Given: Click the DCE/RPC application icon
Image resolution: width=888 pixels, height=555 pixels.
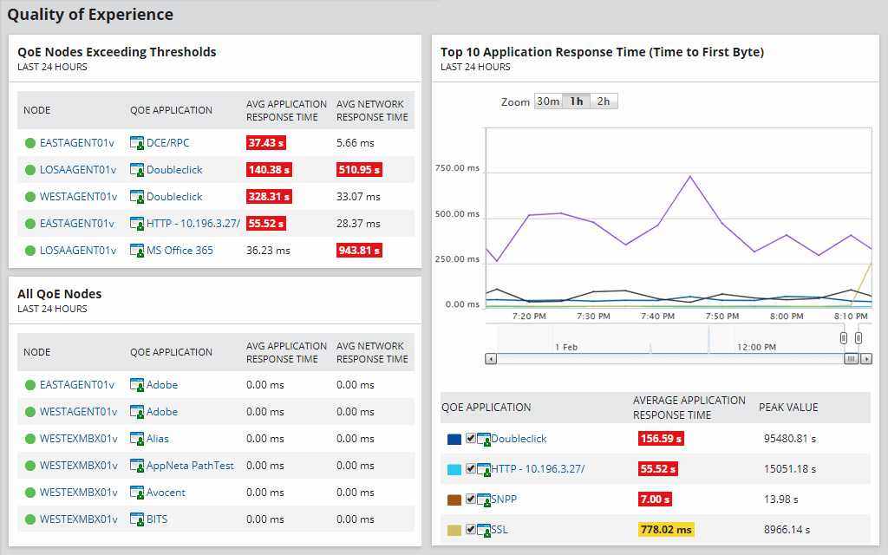Looking at the screenshot, I should (137, 142).
